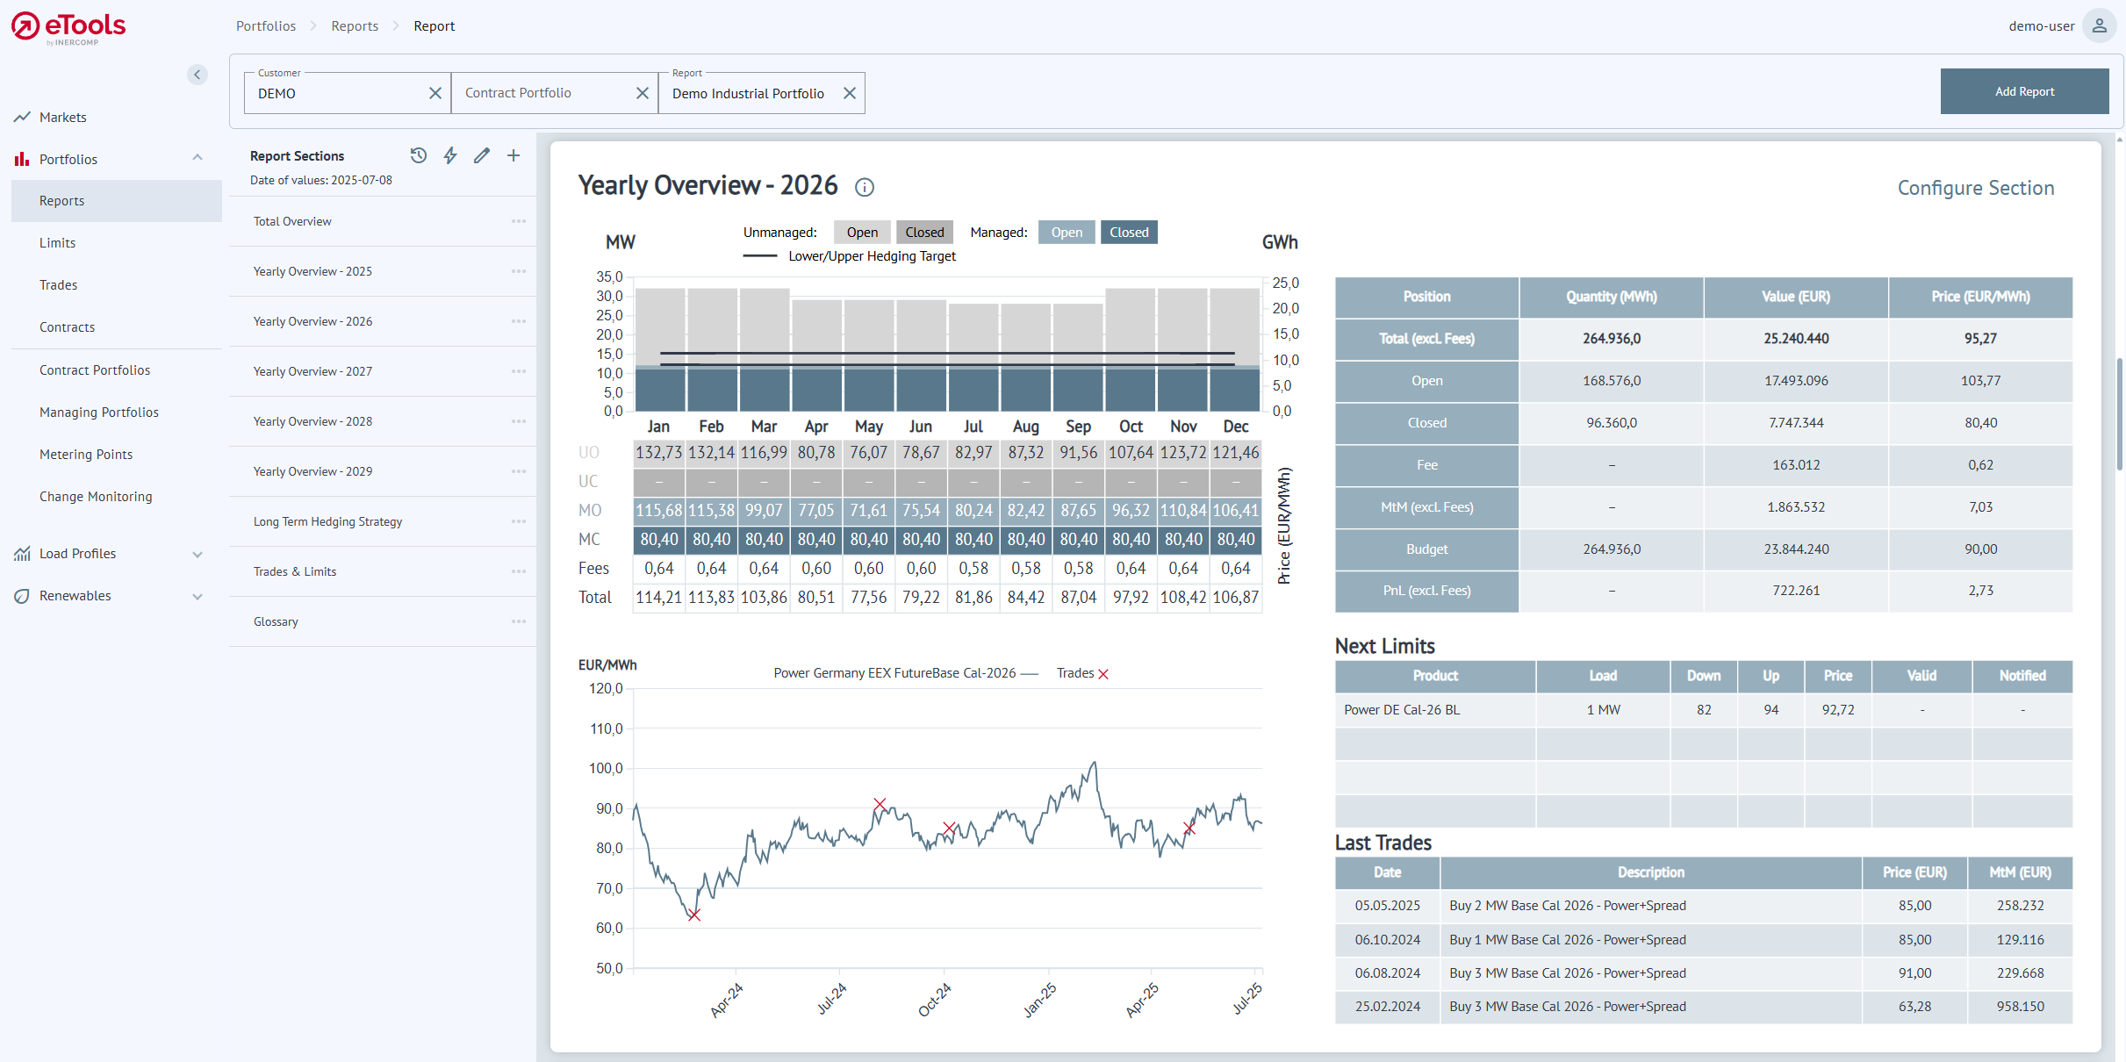The width and height of the screenshot is (2126, 1062).
Task: Clear the Customer DEMO filter
Action: [x=435, y=92]
